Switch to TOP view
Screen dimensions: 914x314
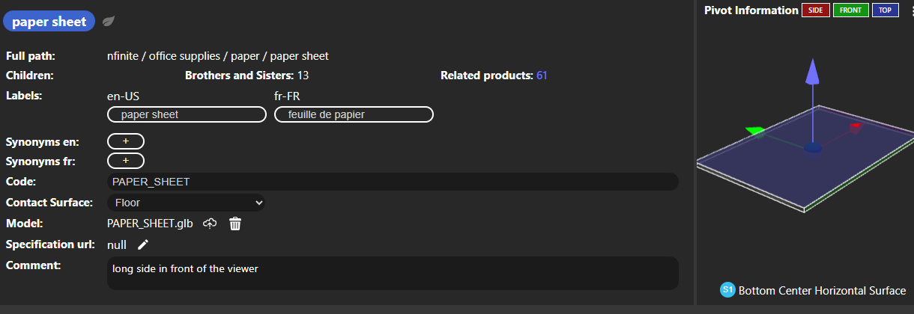885,10
